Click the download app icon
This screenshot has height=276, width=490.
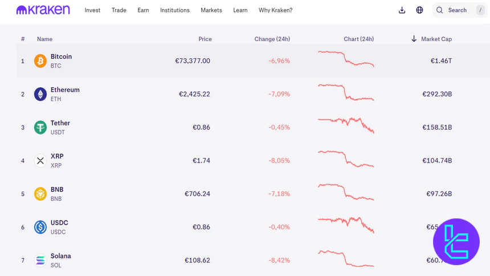click(x=402, y=10)
